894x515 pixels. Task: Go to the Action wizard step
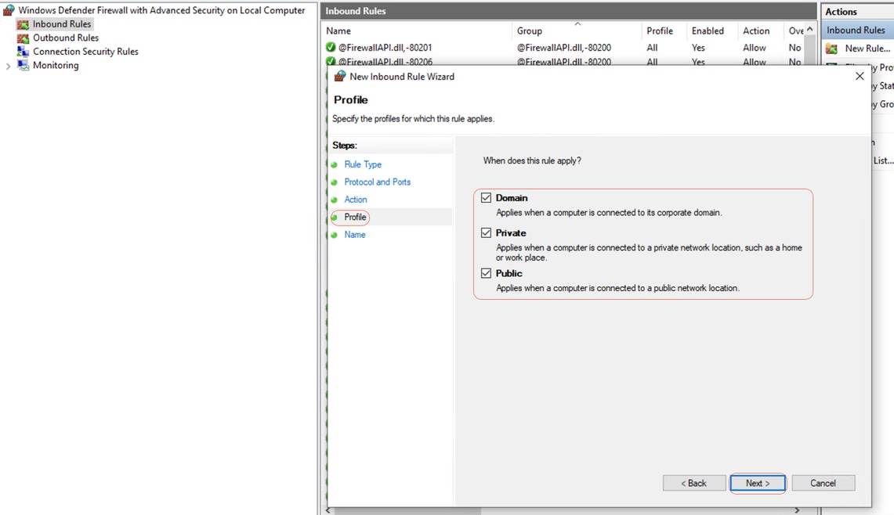(355, 200)
